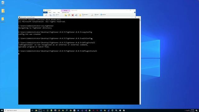
Task: Show hidden system tray icons
Action: (x=185, y=110)
